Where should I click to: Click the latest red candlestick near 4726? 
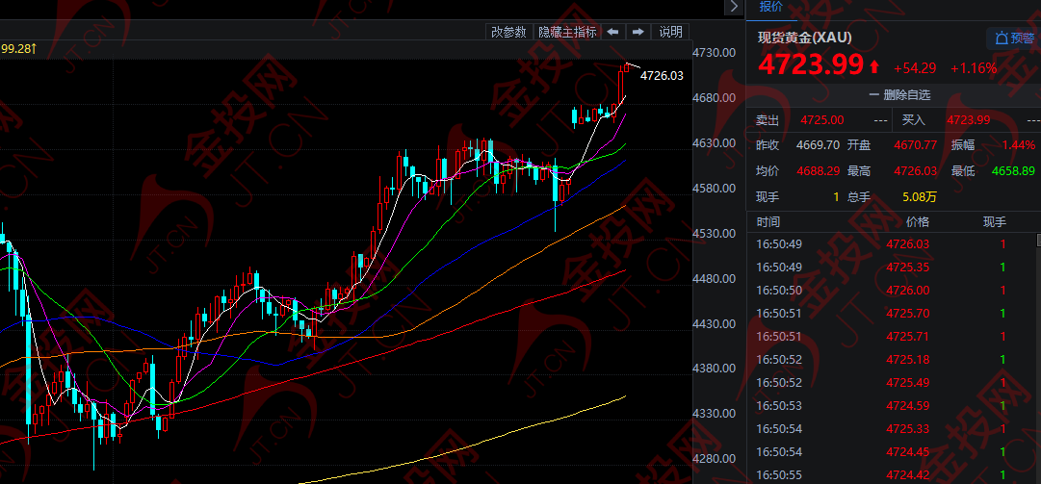click(627, 67)
